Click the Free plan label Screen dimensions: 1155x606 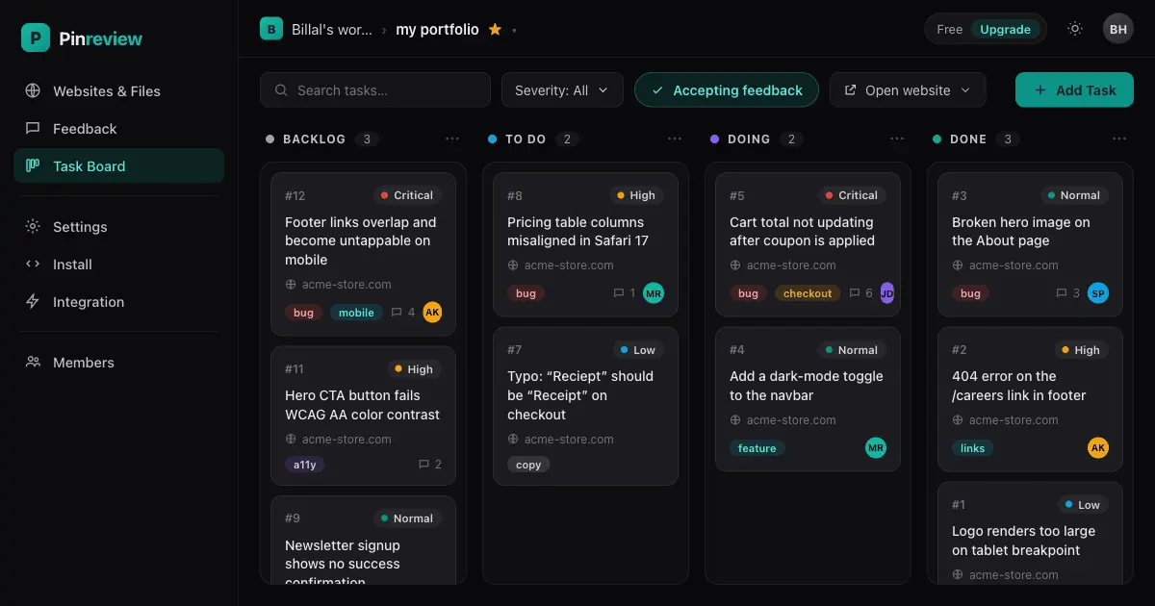tap(949, 30)
